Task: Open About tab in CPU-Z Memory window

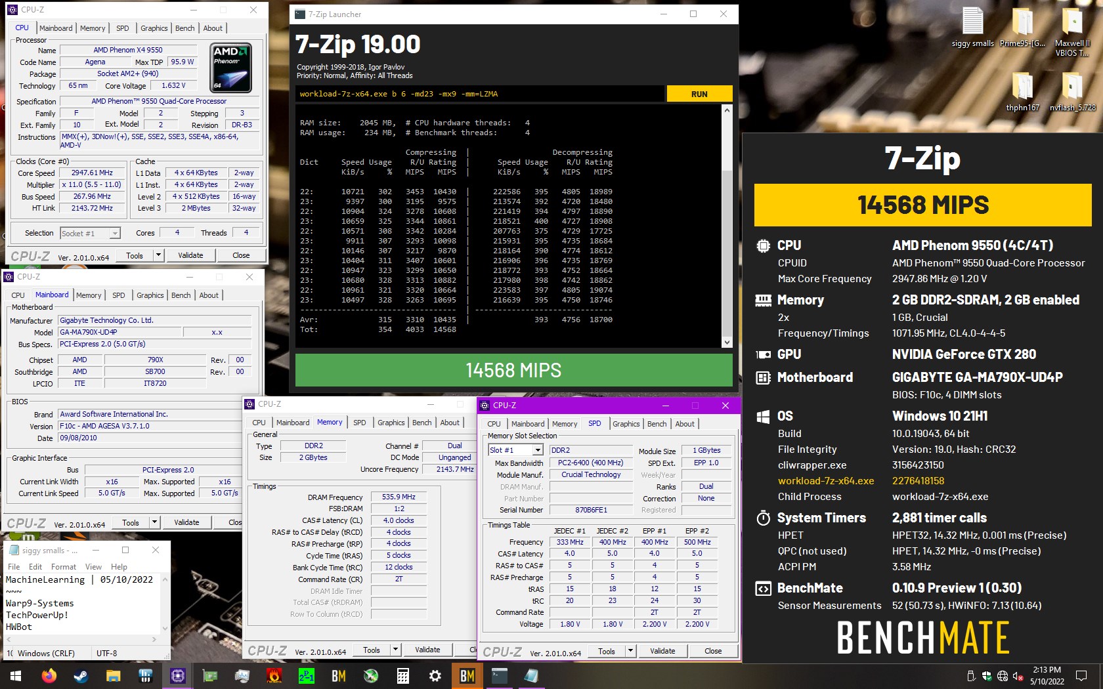Action: (450, 423)
